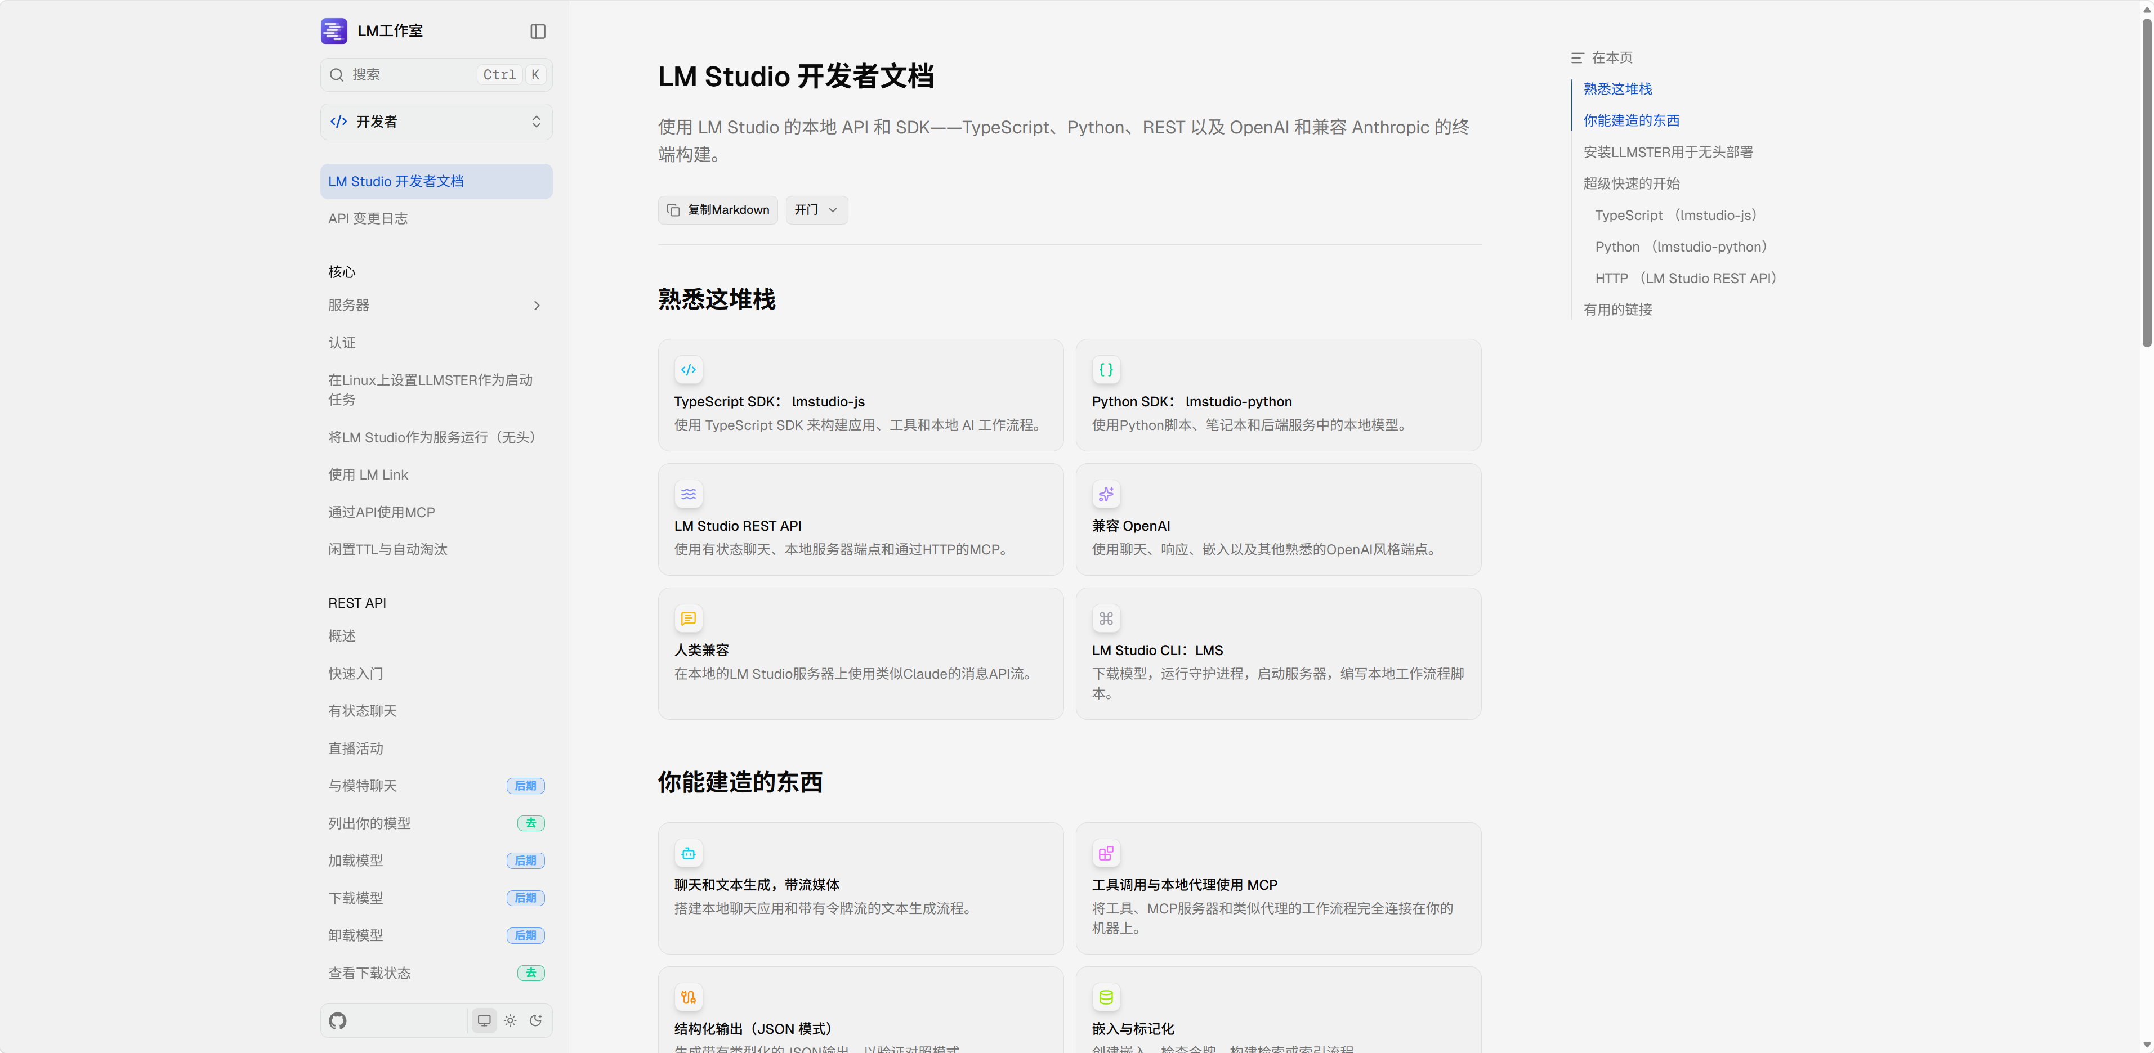This screenshot has height=1053, width=2154.
Task: Focus the 搜索 input field
Action: point(436,74)
